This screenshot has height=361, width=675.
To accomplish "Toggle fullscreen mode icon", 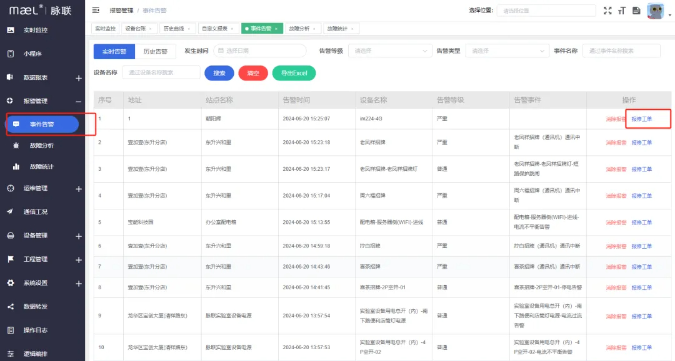I will pos(607,11).
